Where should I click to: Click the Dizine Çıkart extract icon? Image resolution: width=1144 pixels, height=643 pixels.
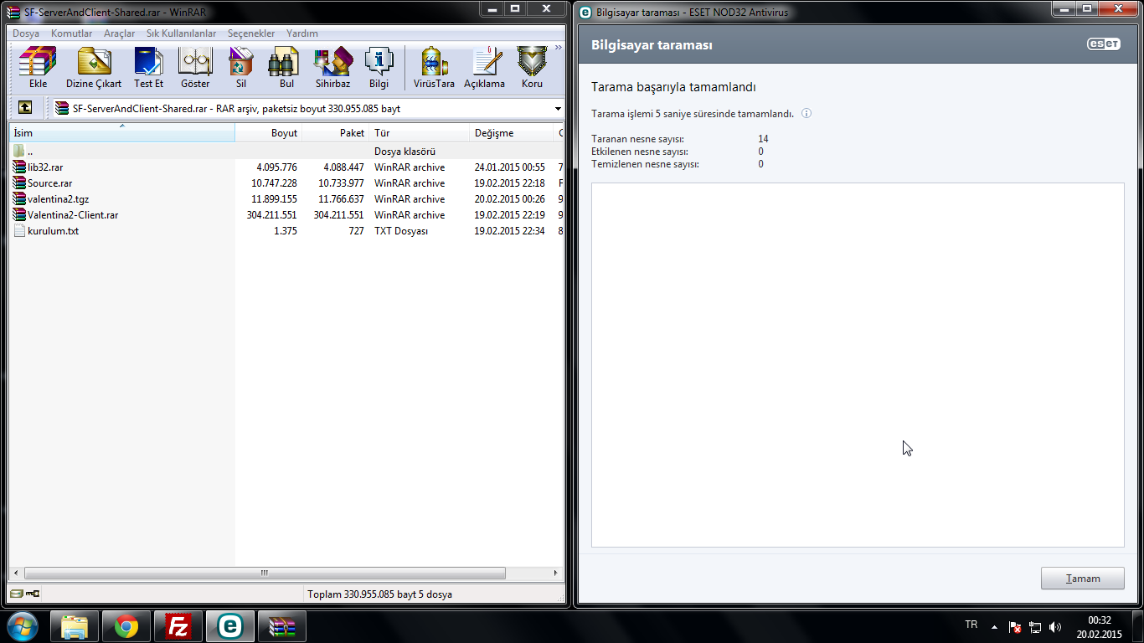click(94, 68)
